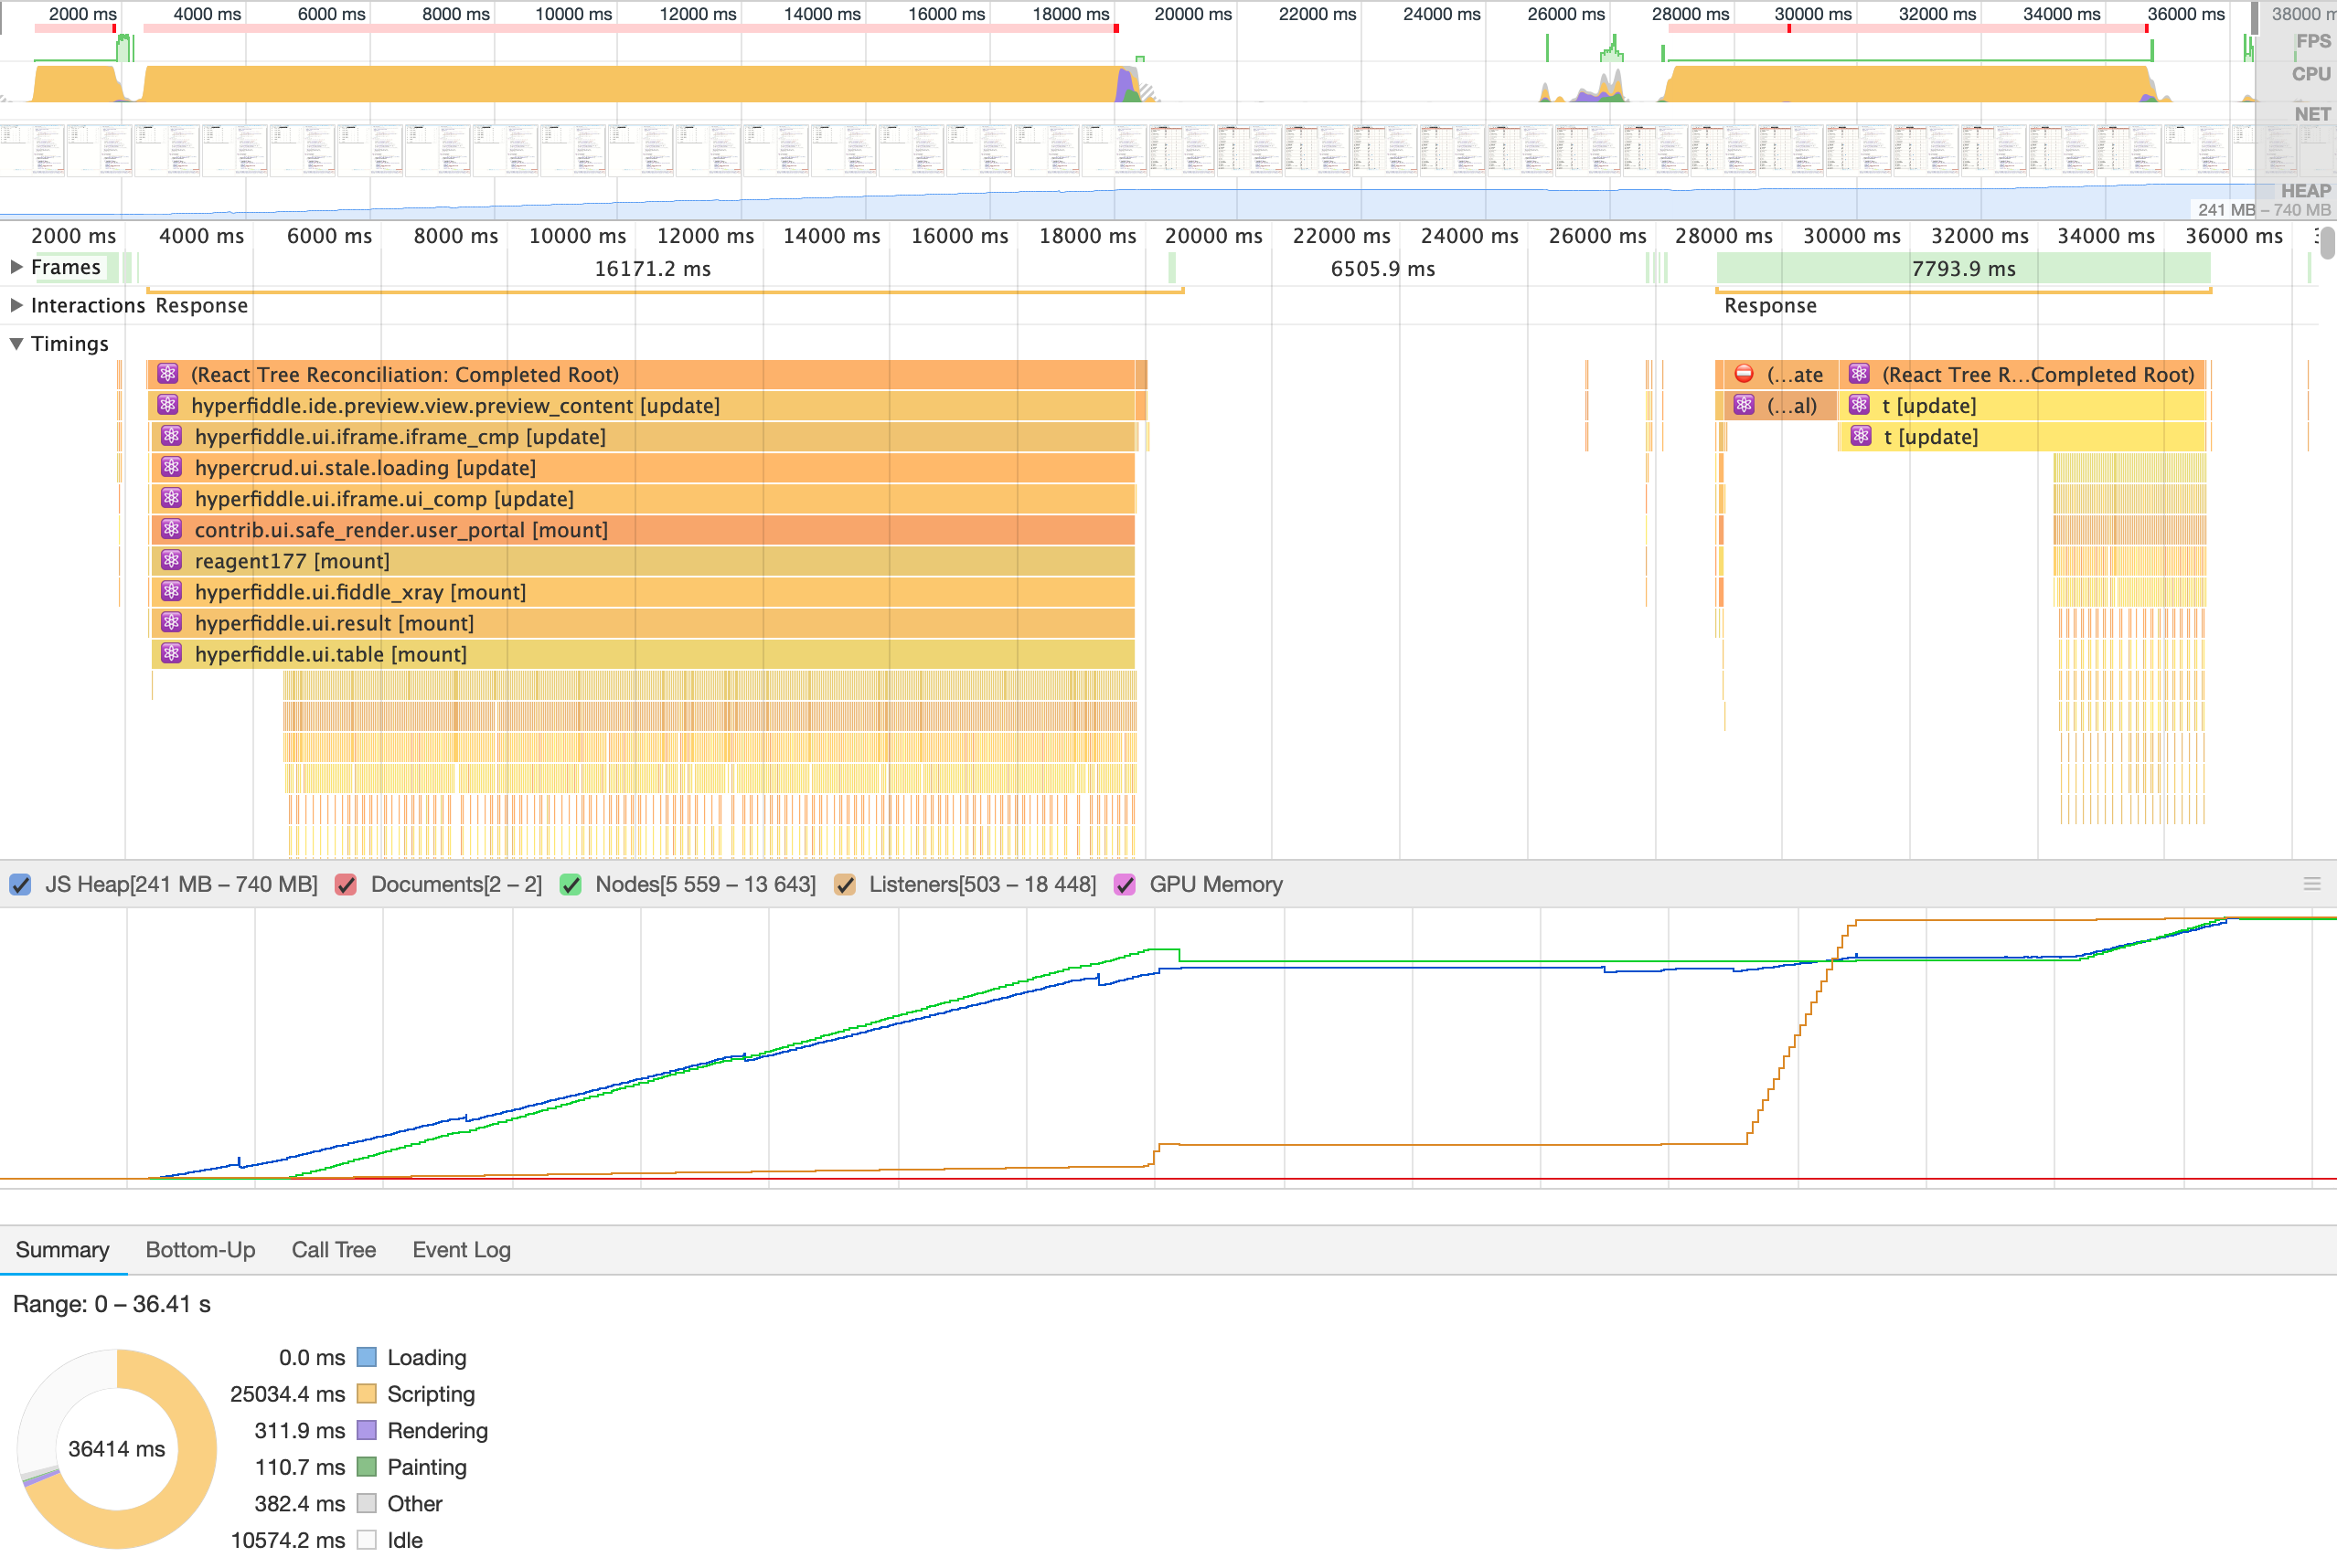Click React icon on hyperfiddle.ui.fiddle_xray [mount]
Screen dimensions: 2337x1568
point(171,592)
